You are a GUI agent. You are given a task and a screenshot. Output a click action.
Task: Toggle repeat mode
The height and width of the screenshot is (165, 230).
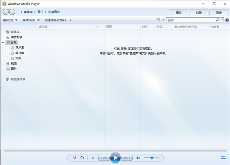(x=82, y=158)
